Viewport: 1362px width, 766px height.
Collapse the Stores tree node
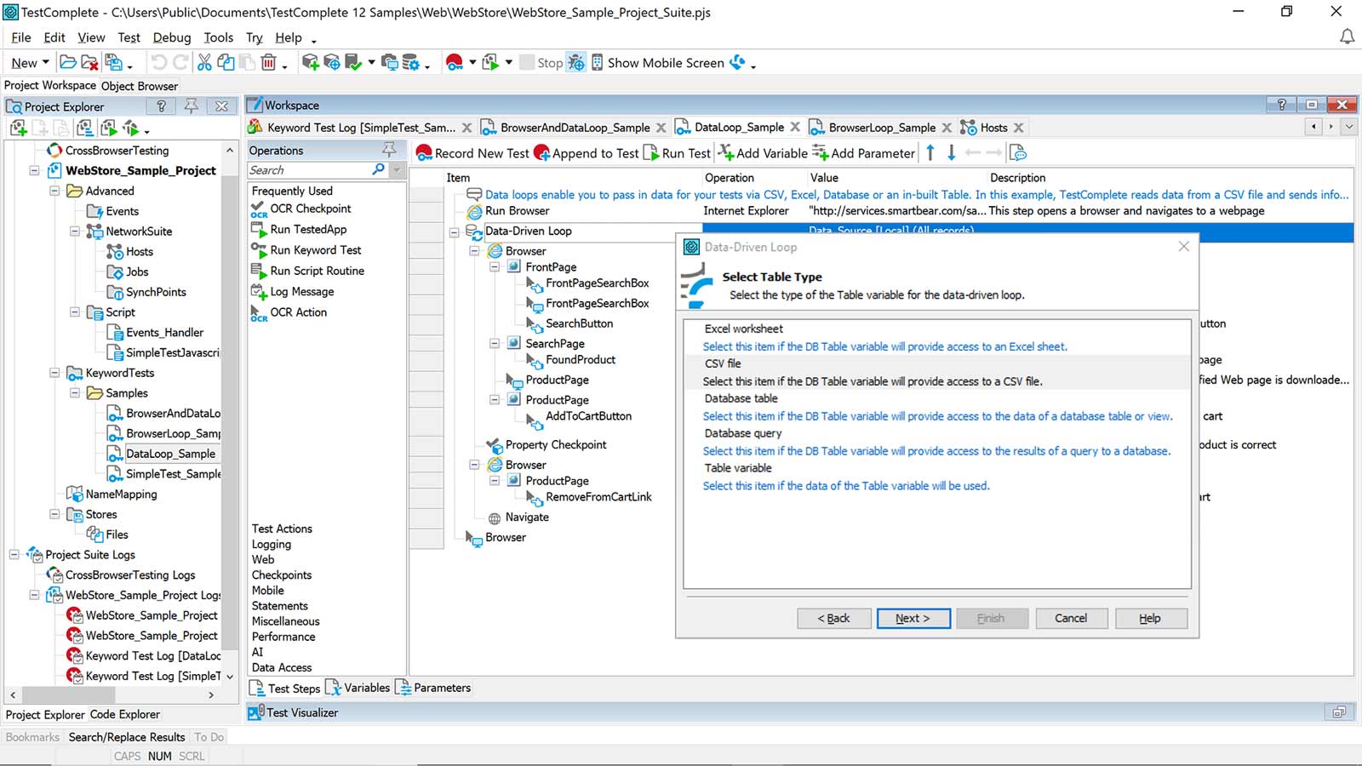click(x=55, y=514)
